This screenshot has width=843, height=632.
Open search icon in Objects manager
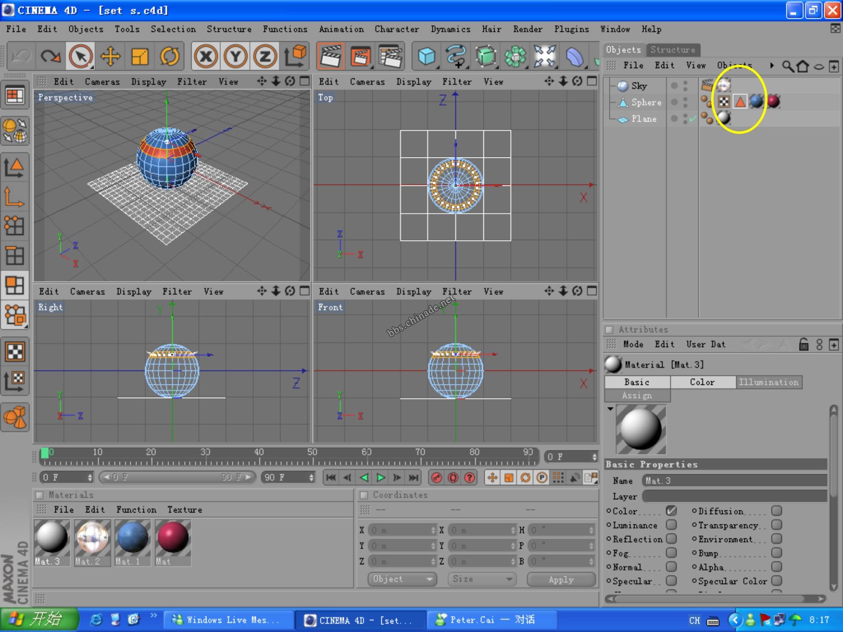click(788, 66)
